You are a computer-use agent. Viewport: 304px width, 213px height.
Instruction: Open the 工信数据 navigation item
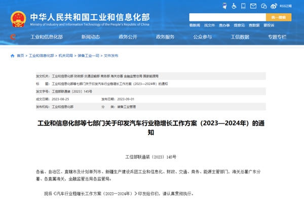(240, 37)
